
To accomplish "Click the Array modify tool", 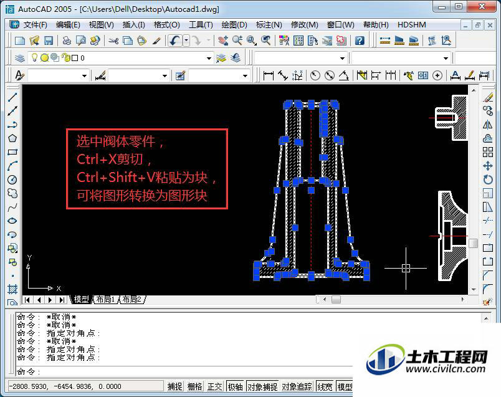I will pos(488,152).
